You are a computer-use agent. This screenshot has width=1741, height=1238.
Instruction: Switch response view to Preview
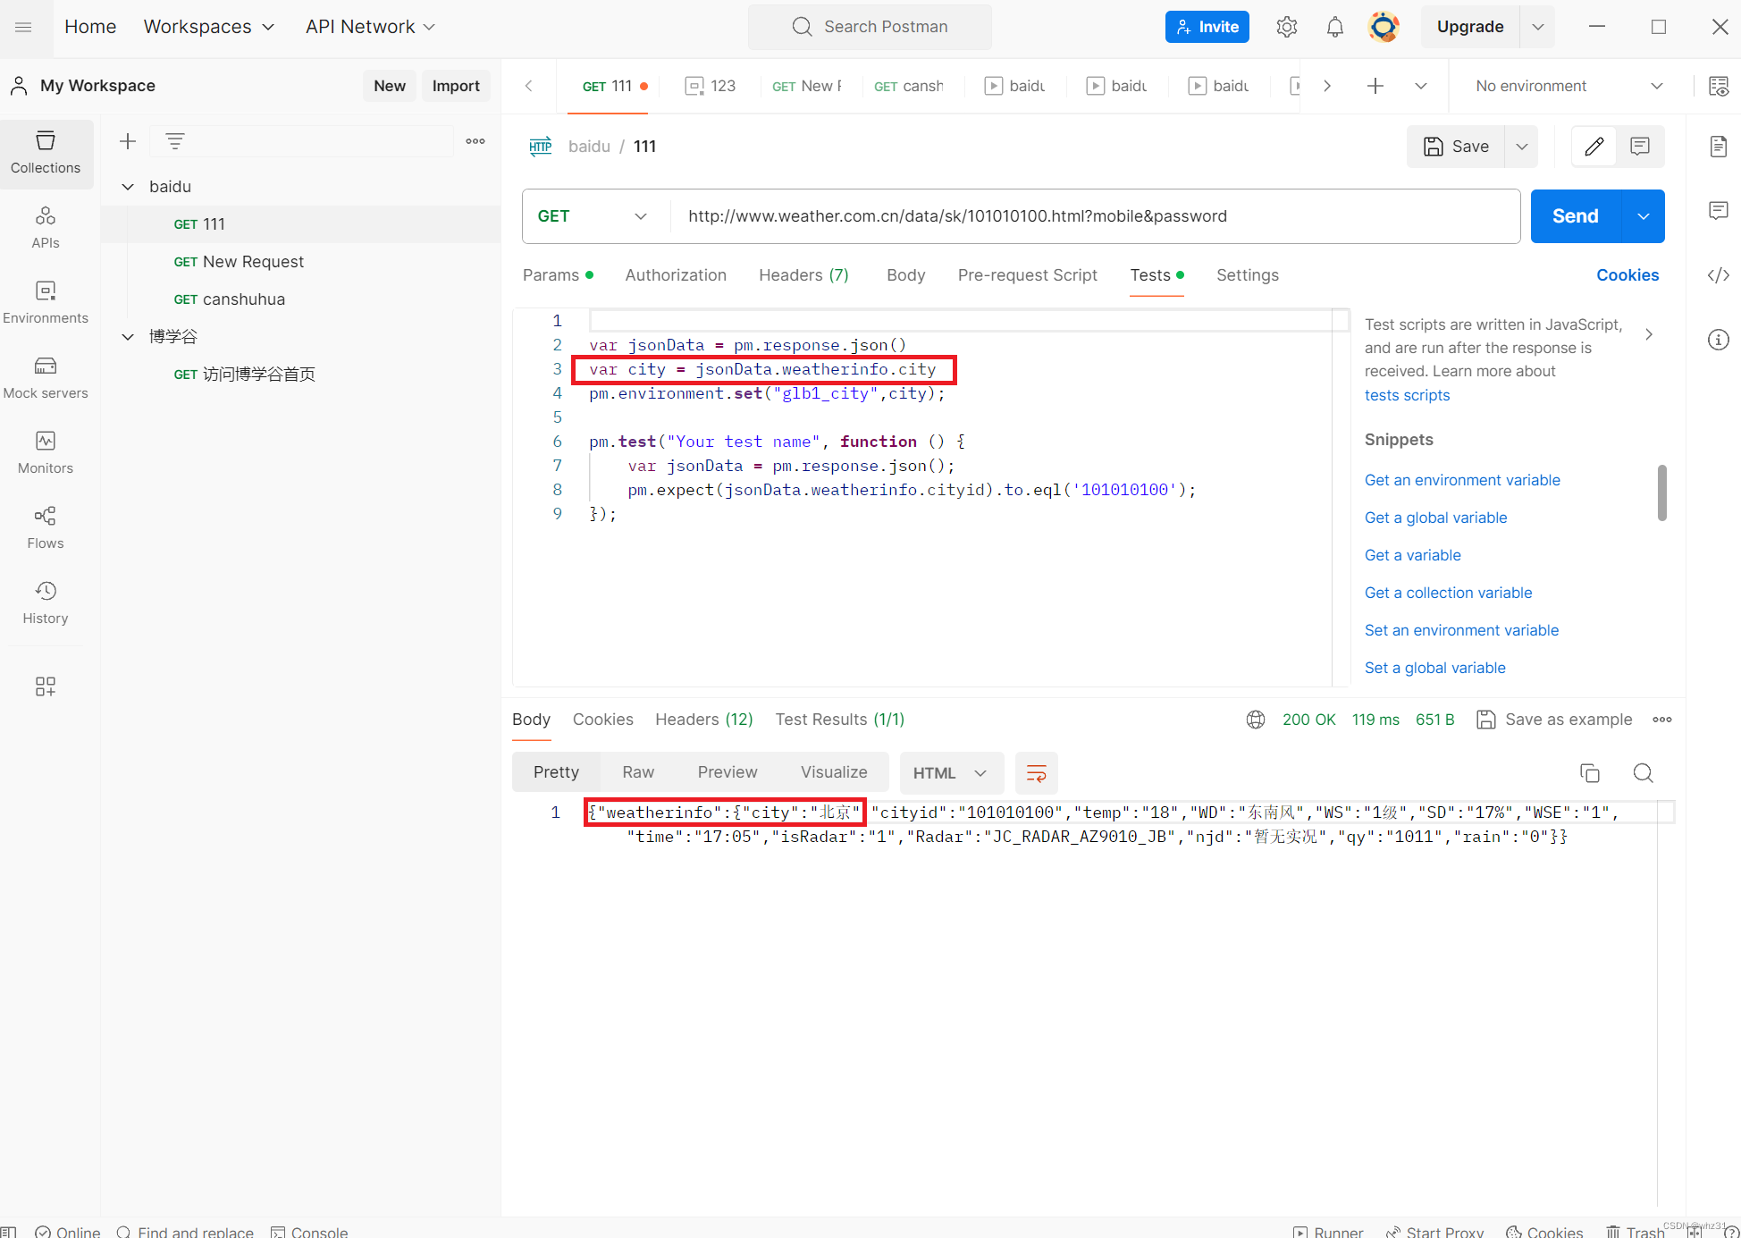(x=727, y=772)
